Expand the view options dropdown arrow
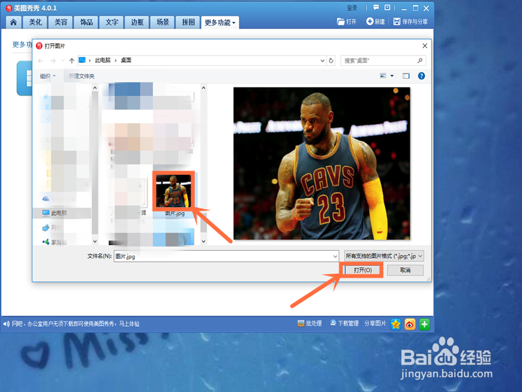Viewport: 522px width, 392px height. coord(392,76)
